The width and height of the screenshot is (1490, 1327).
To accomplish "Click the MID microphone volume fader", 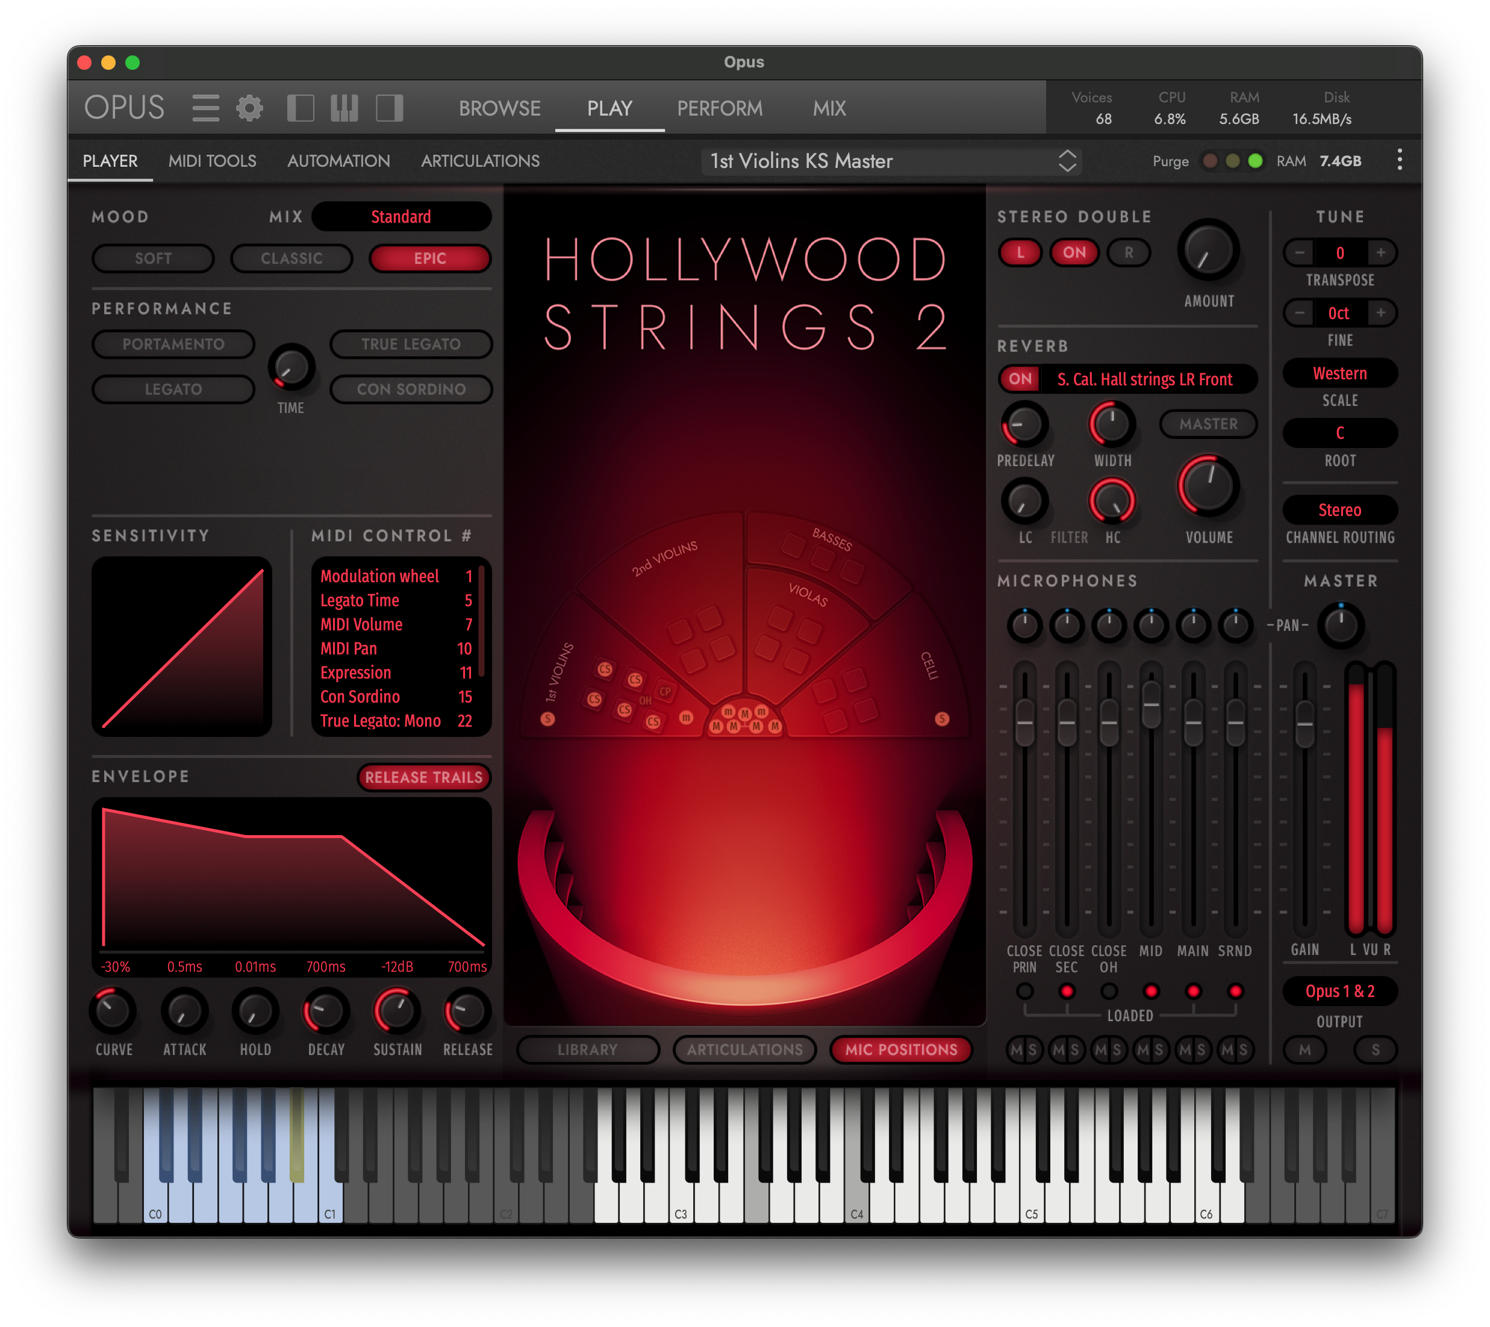I will 1151,705.
